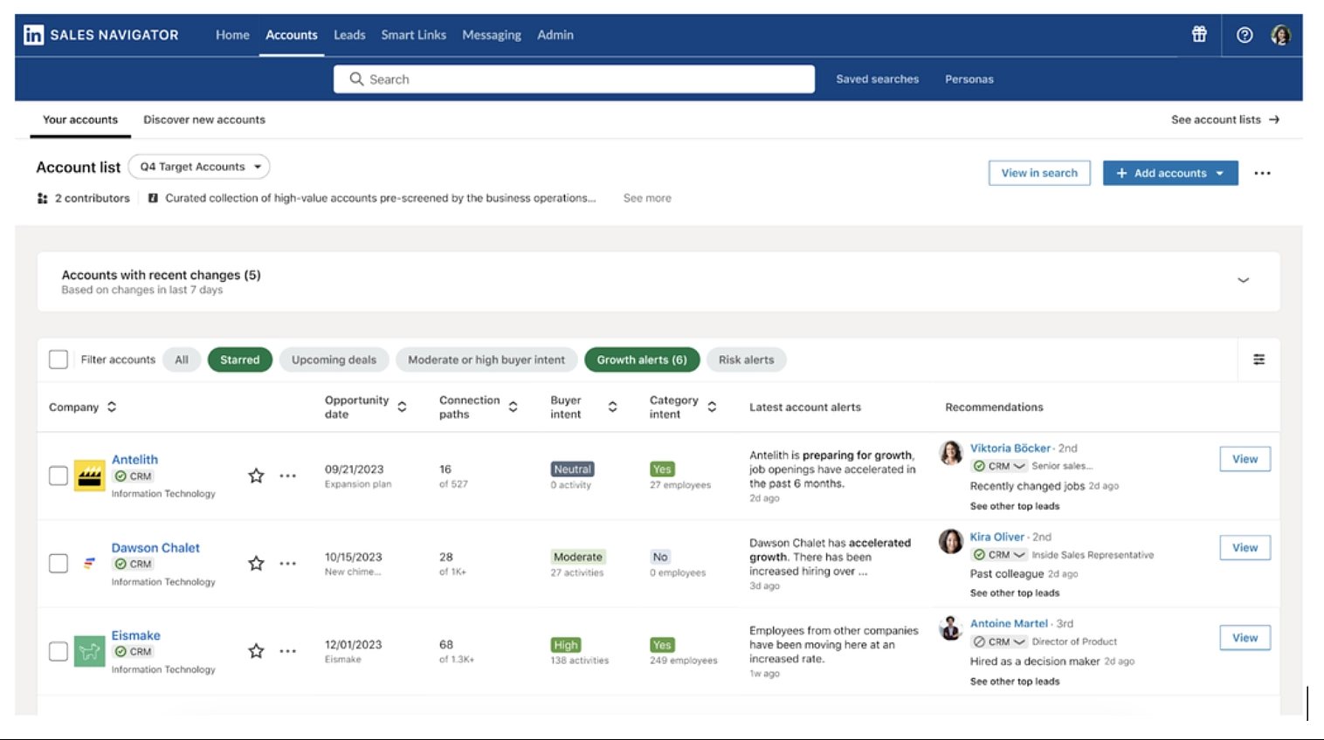Select the Eismake row checkbox
Screen dimensions: 1324x740
(x=59, y=651)
